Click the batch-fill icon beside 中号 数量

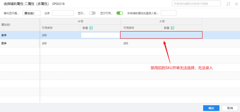coord(91,28)
